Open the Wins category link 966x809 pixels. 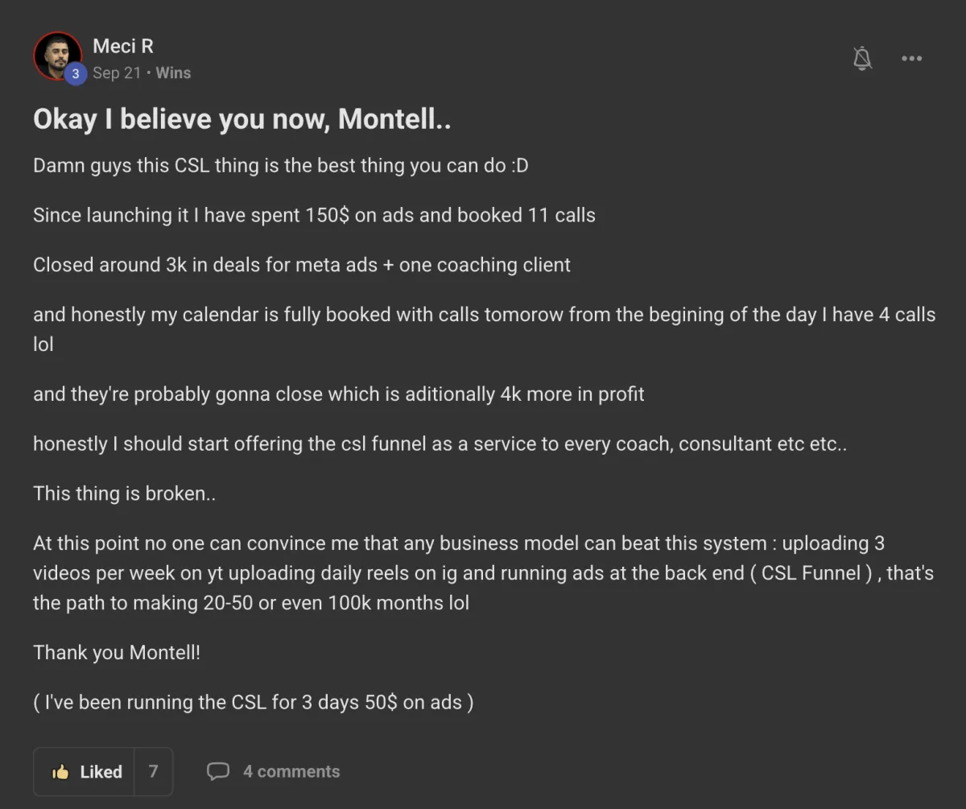[173, 73]
